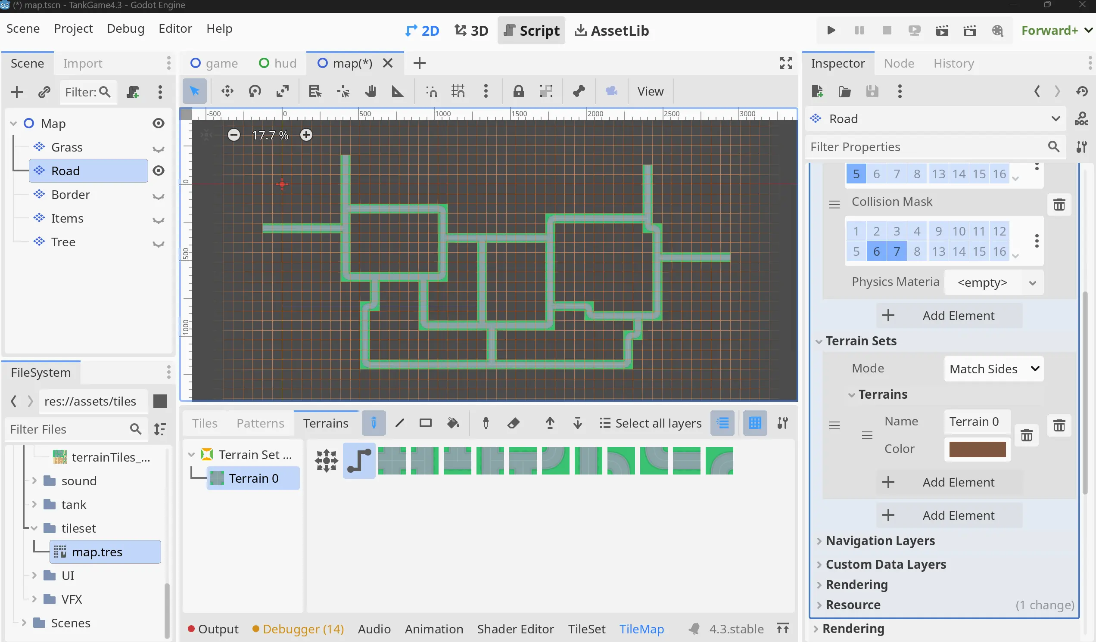1096x642 pixels.
Task: Select the terrain Line tool
Action: 400,423
